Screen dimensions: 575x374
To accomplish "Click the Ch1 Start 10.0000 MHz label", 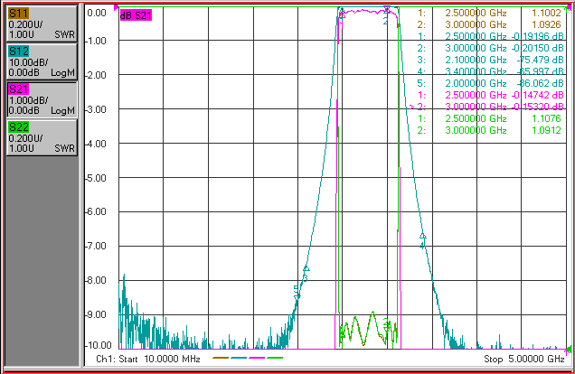I will click(148, 359).
